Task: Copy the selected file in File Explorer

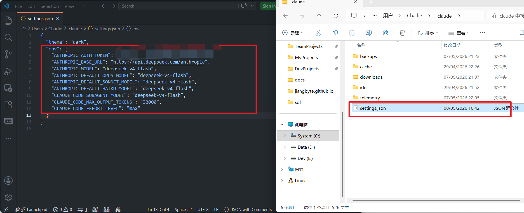Action: click(335, 33)
